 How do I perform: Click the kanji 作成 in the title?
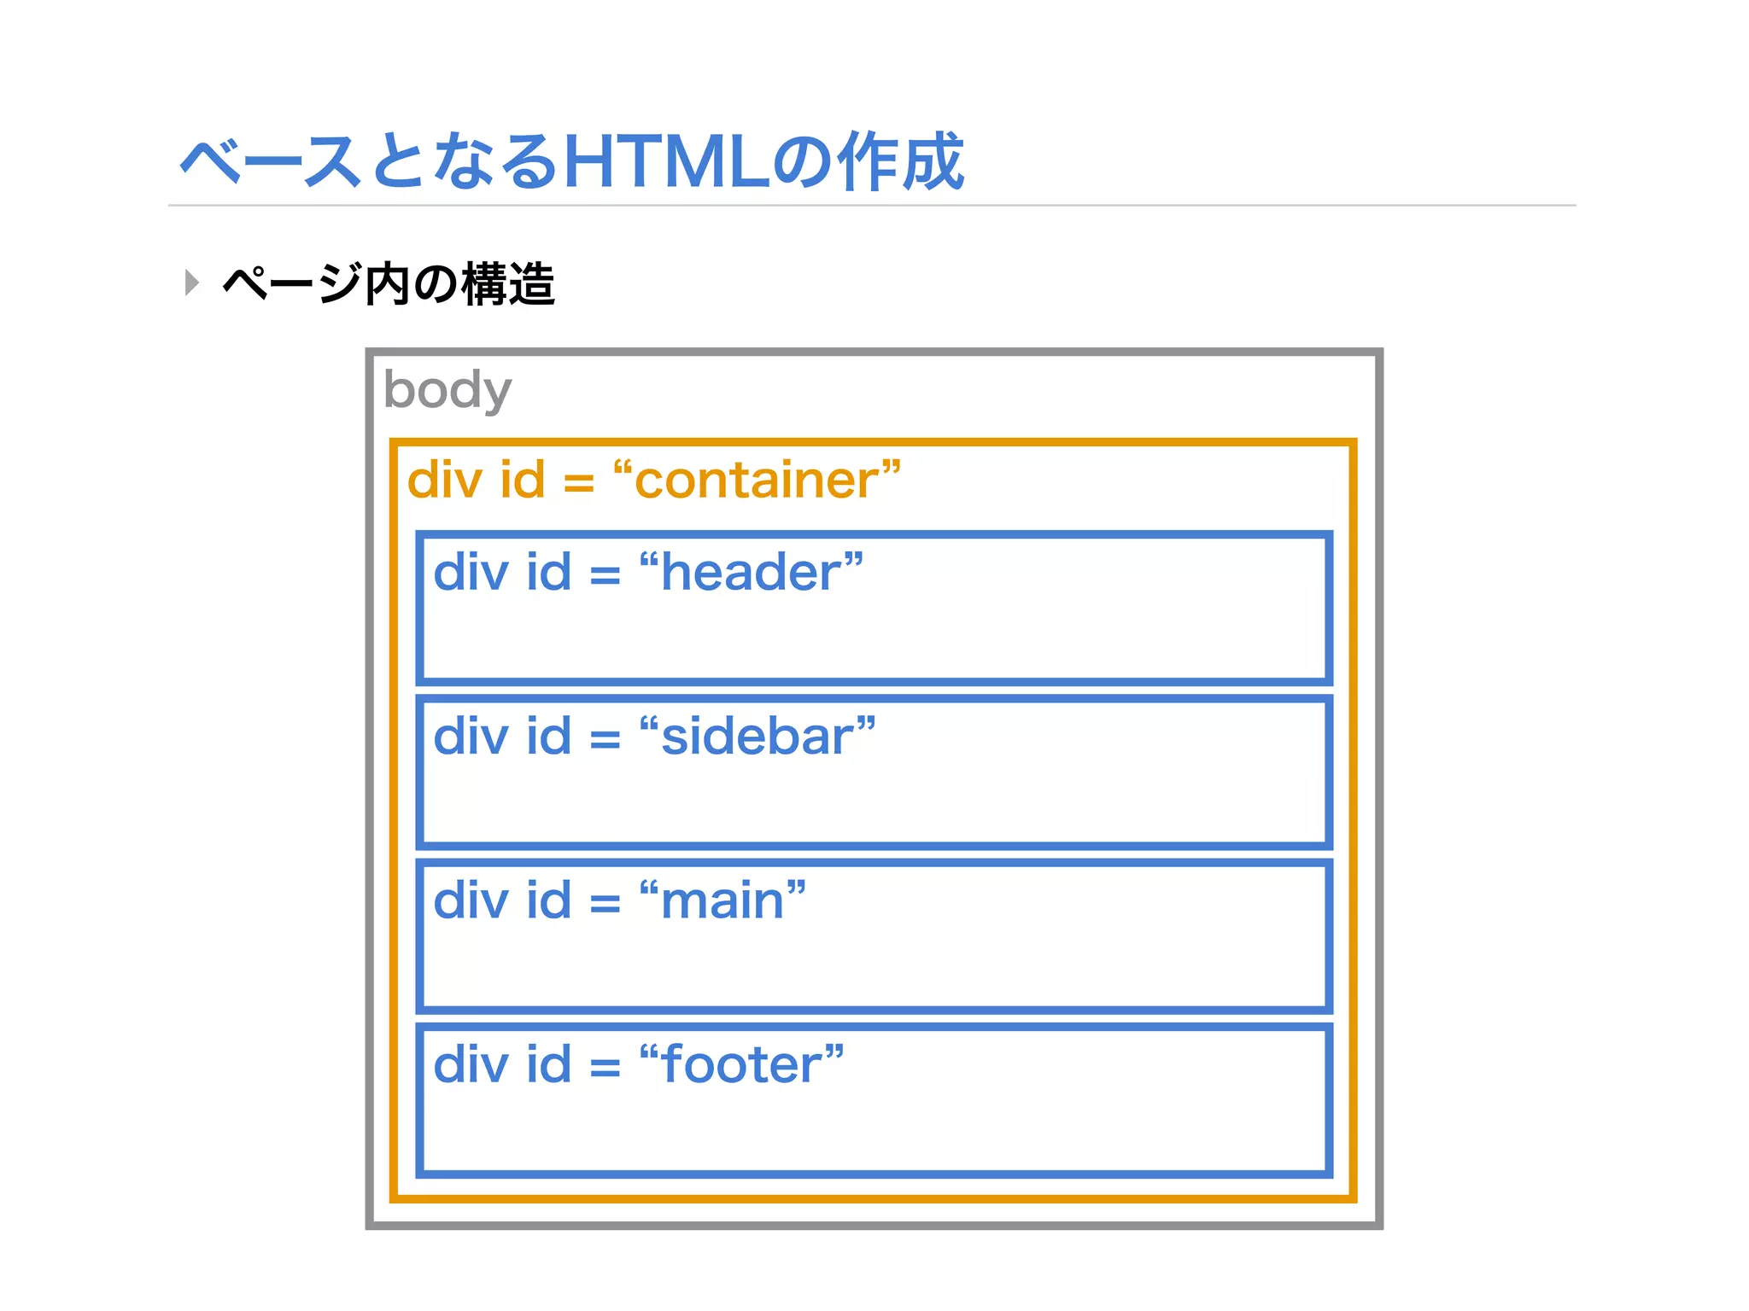coord(900,161)
